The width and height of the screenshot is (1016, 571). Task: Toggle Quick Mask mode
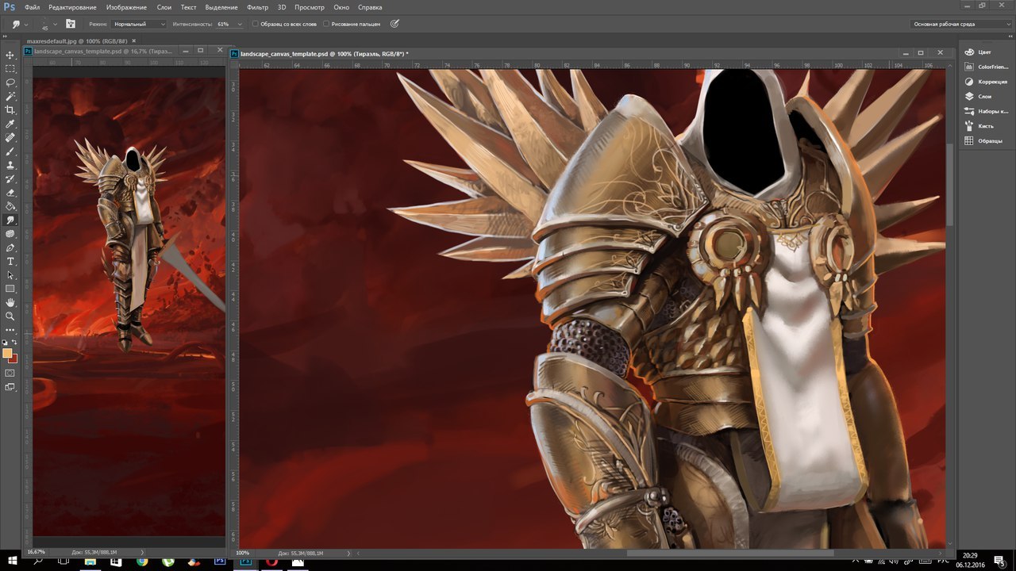click(x=10, y=373)
